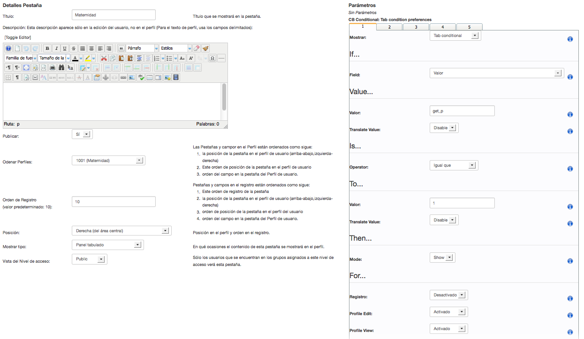Screen dimensions: 584x339
Task: Switch to condition tab 1
Action: [x=363, y=26]
